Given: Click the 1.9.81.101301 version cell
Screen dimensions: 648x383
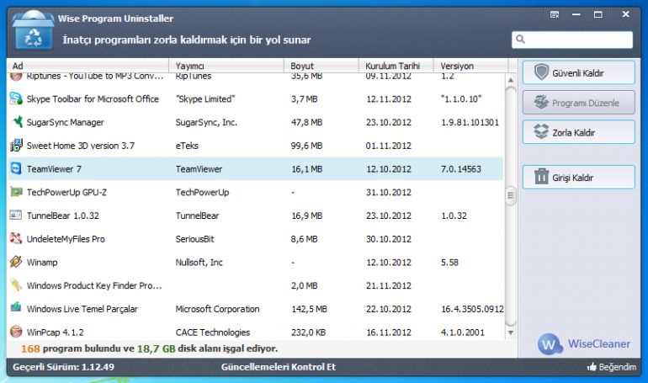Looking at the screenshot, I should pos(470,122).
